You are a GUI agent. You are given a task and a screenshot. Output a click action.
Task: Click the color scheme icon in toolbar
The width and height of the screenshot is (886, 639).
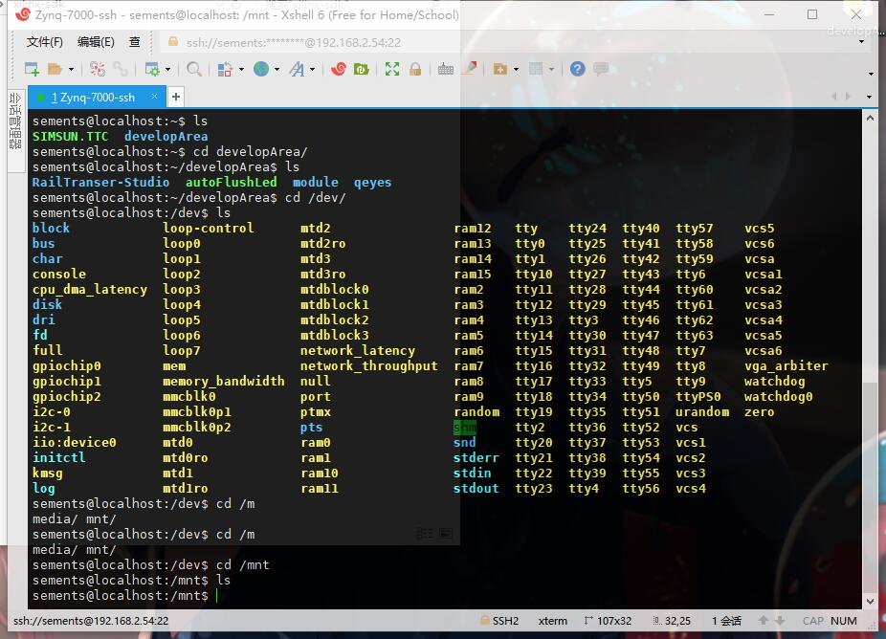pyautogui.click(x=225, y=69)
